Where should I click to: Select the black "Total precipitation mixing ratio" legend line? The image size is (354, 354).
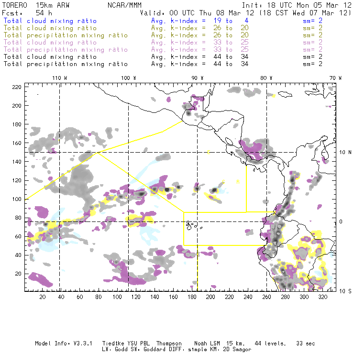[x=66, y=64]
